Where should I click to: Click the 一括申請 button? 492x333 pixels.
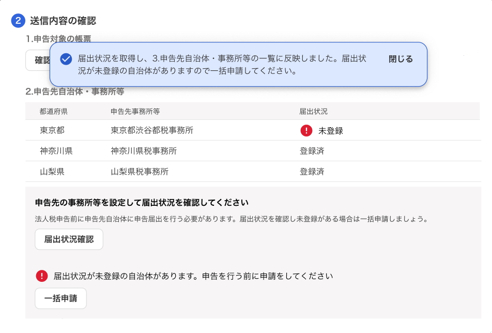tap(60, 298)
